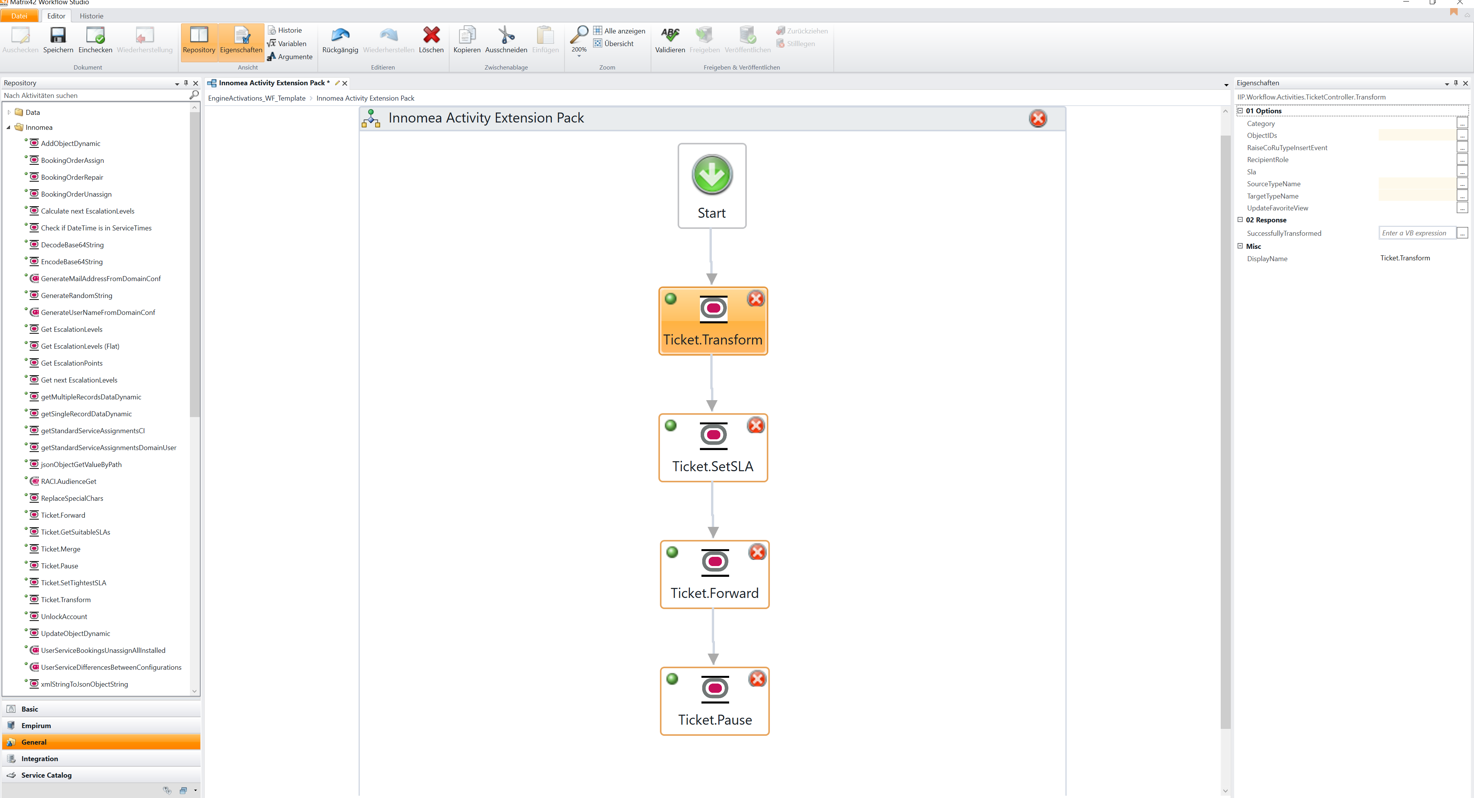Open the Datei menu tab
Image resolution: width=1474 pixels, height=798 pixels.
20,16
